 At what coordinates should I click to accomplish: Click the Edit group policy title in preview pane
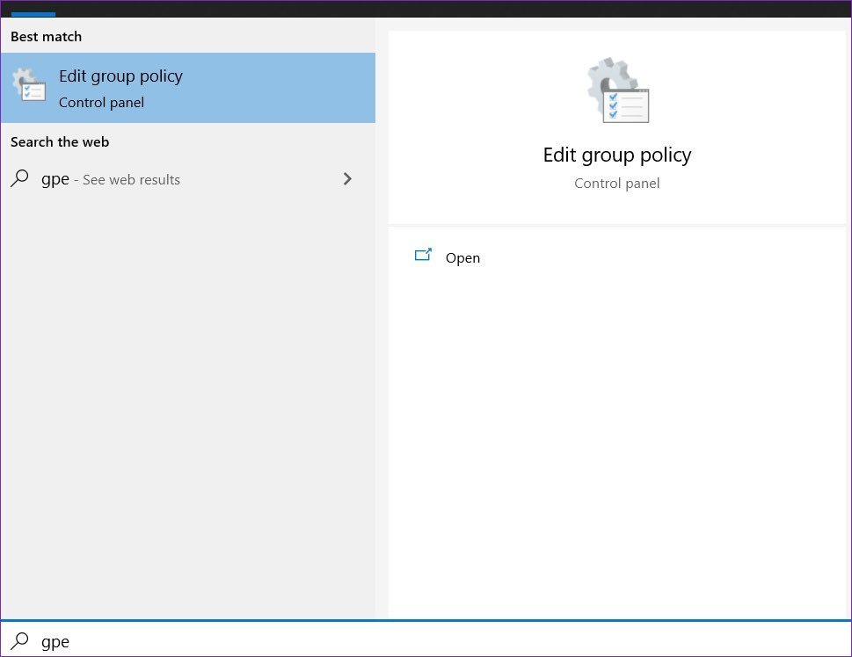tap(617, 155)
